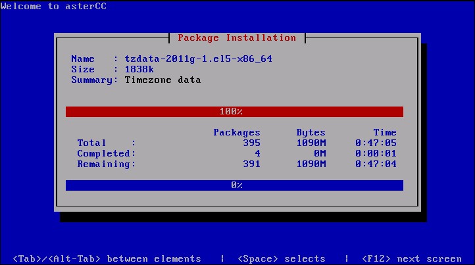
Task: Click the package size value 1838k
Action: pyautogui.click(x=137, y=69)
